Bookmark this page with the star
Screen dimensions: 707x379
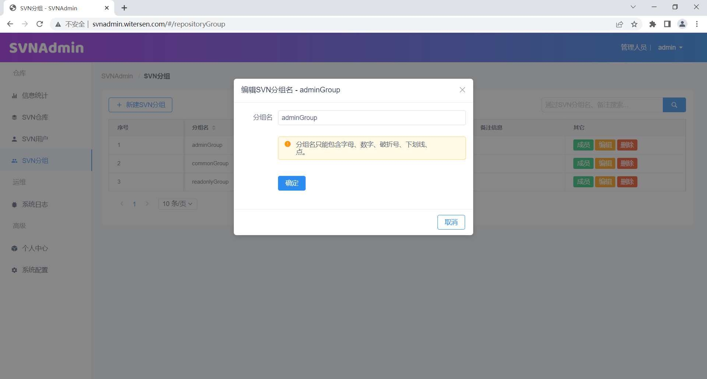tap(634, 24)
